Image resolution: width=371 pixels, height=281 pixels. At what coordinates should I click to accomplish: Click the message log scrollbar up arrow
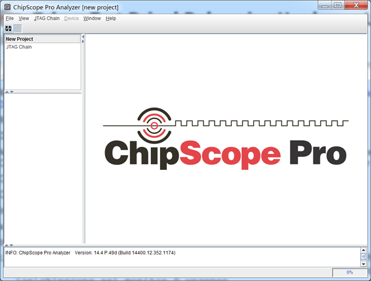coord(364,250)
